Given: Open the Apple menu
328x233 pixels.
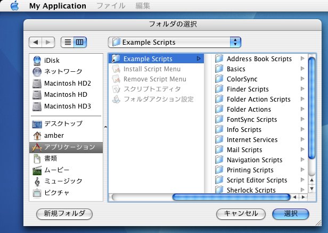Looking at the screenshot, I should pyautogui.click(x=14, y=6).
